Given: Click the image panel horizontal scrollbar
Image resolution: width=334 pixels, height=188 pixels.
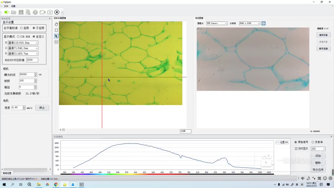Looking at the screenshot, I should [119, 130].
